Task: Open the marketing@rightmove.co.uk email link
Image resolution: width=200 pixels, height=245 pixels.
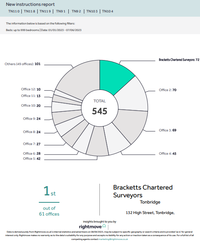Action: point(113,239)
